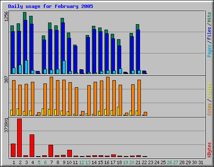This screenshot has height=167, width=214.
Task: Click day 2 on the x-axis
Action: pos(20,162)
